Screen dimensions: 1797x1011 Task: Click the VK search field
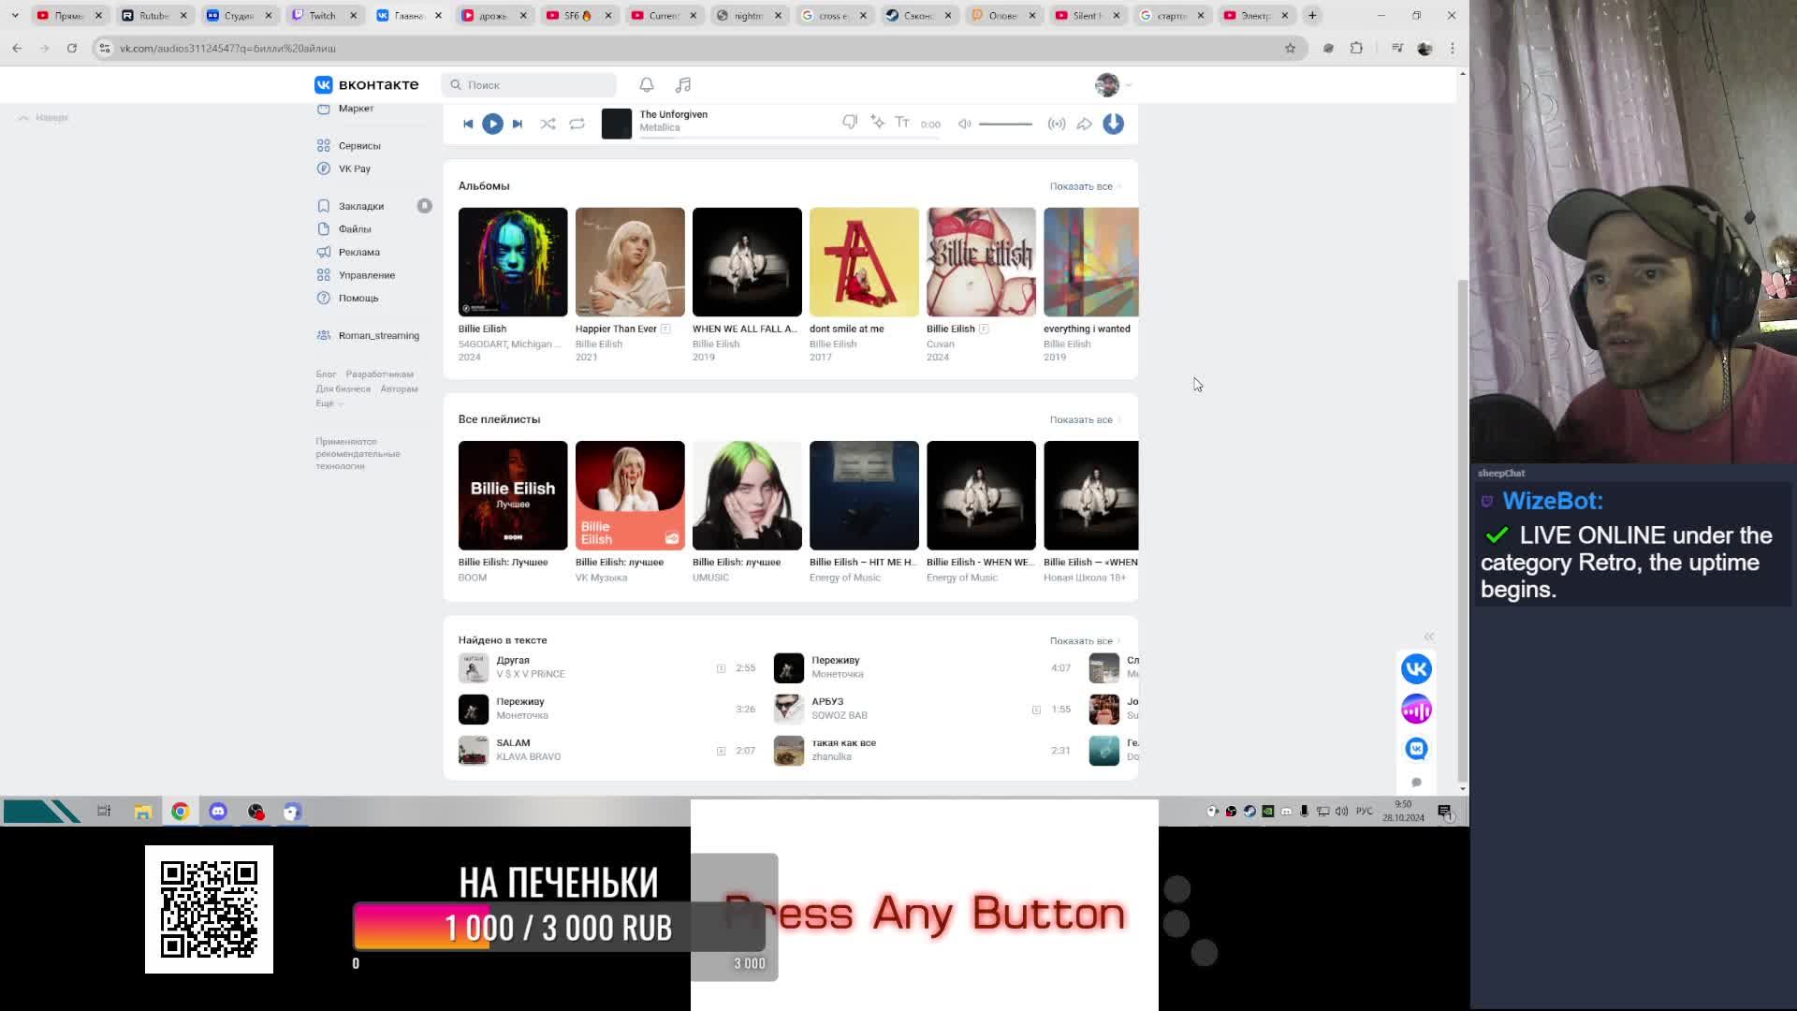coord(529,85)
